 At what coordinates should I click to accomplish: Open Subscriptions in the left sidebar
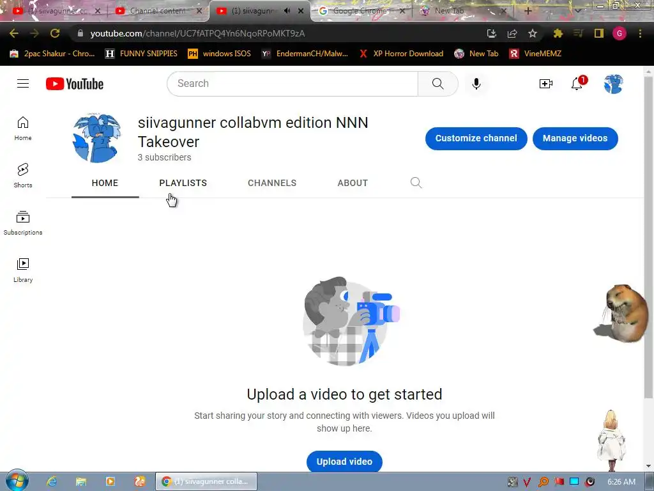coord(23,223)
